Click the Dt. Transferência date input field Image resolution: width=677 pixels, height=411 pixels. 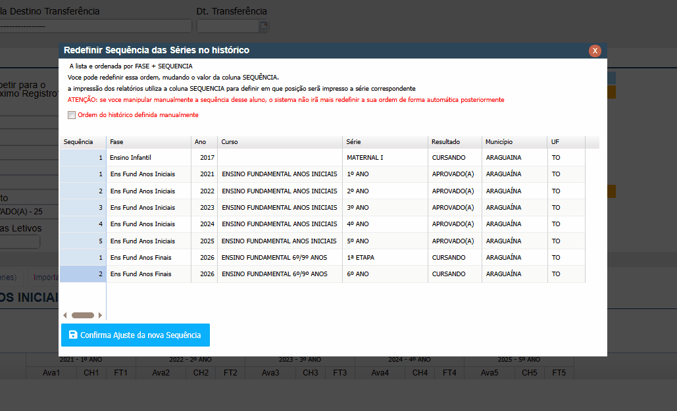[x=227, y=26]
